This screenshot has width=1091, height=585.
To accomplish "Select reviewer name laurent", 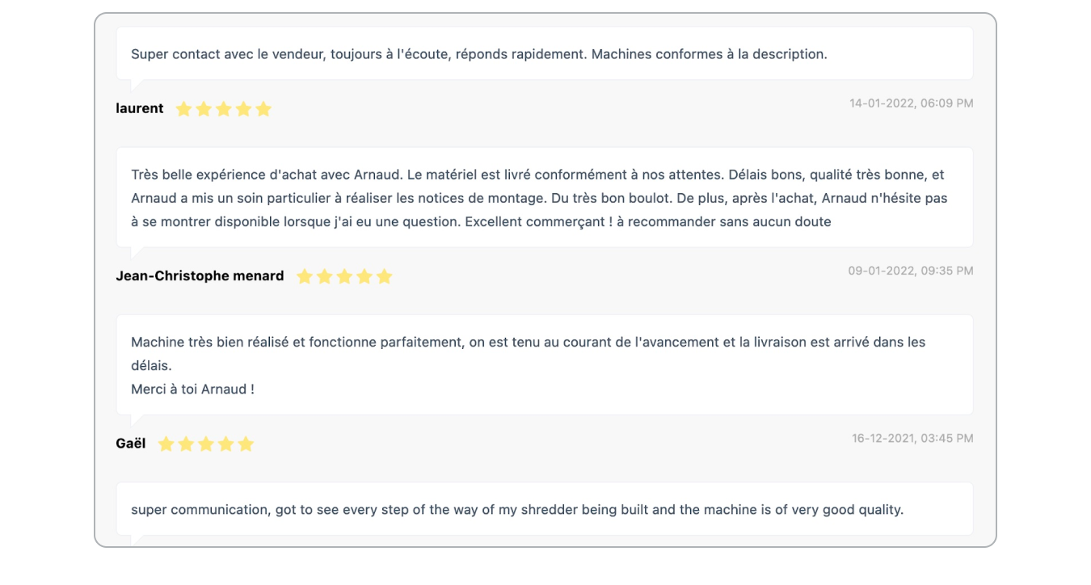I will point(140,108).
